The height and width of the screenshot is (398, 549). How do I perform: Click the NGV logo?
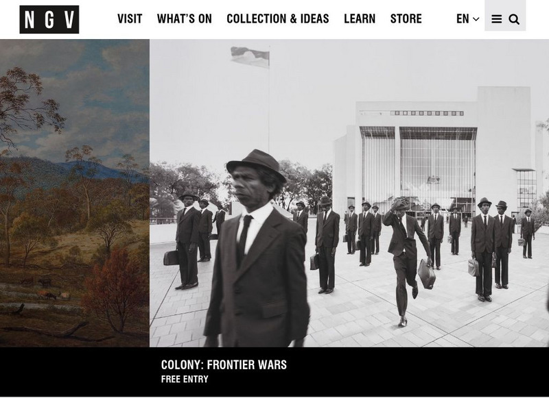click(x=49, y=20)
